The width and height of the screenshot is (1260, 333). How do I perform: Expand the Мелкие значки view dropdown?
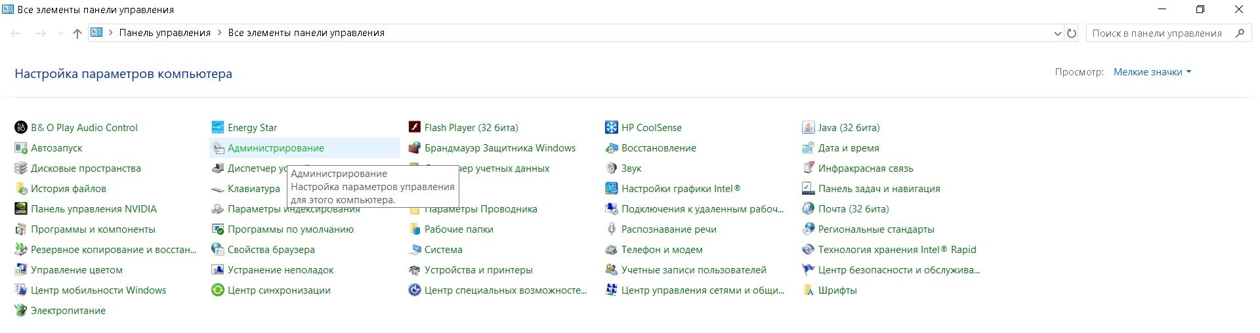coord(1152,72)
